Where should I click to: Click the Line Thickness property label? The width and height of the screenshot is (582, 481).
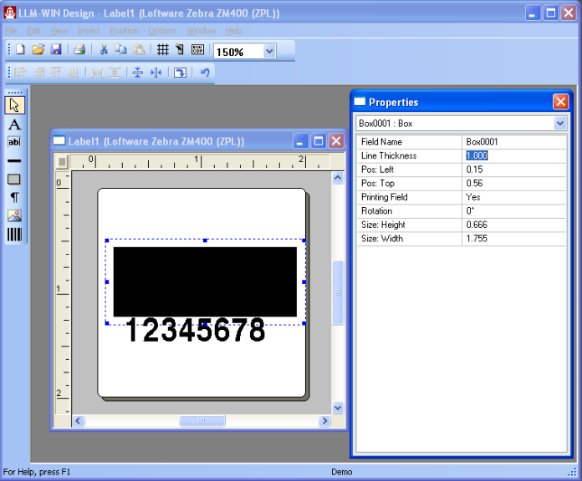[x=389, y=155]
